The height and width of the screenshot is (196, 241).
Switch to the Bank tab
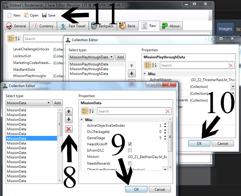pyautogui.click(x=128, y=26)
